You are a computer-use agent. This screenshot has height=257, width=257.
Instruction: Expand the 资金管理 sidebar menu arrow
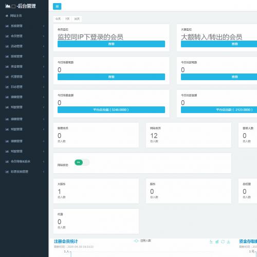point(44,67)
